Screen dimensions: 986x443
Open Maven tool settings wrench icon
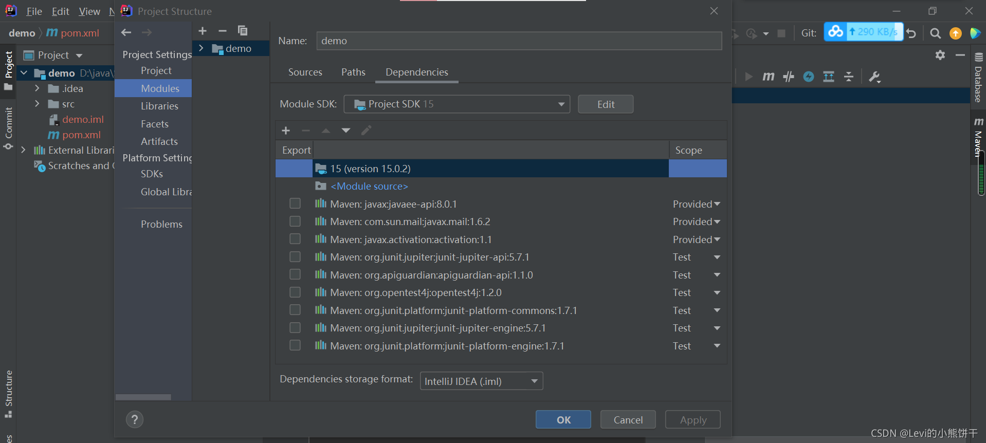pos(874,77)
